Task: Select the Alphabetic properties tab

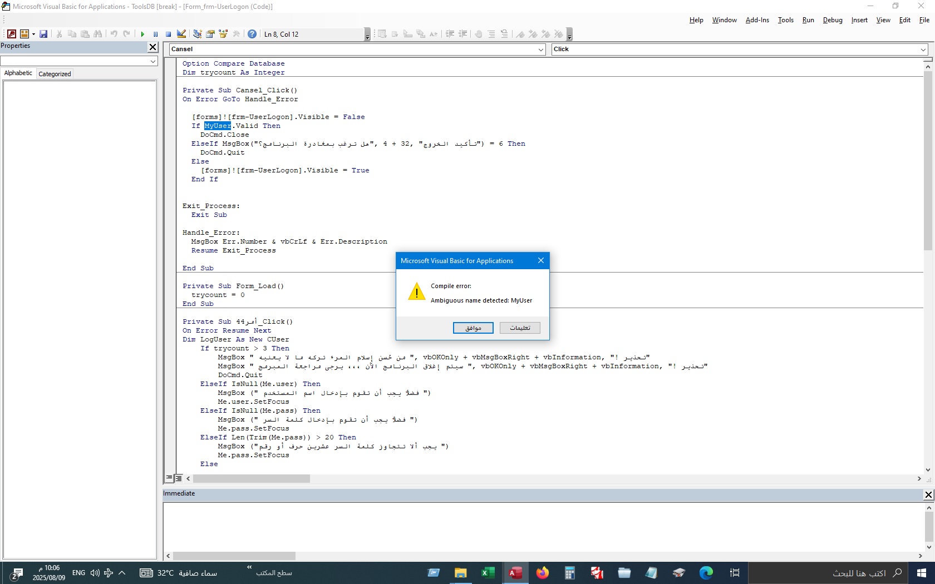Action: pyautogui.click(x=18, y=73)
